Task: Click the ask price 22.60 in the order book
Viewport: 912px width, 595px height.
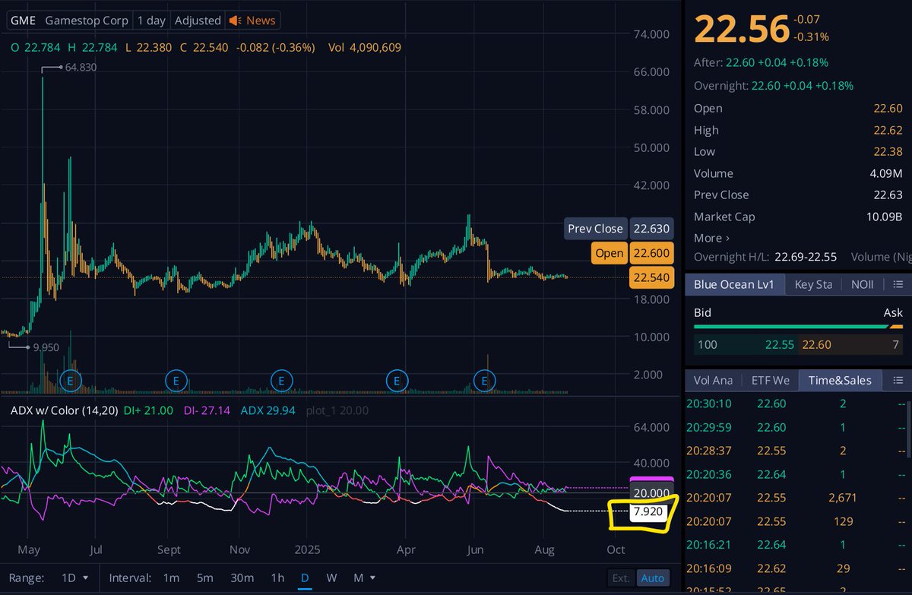Action: point(817,344)
